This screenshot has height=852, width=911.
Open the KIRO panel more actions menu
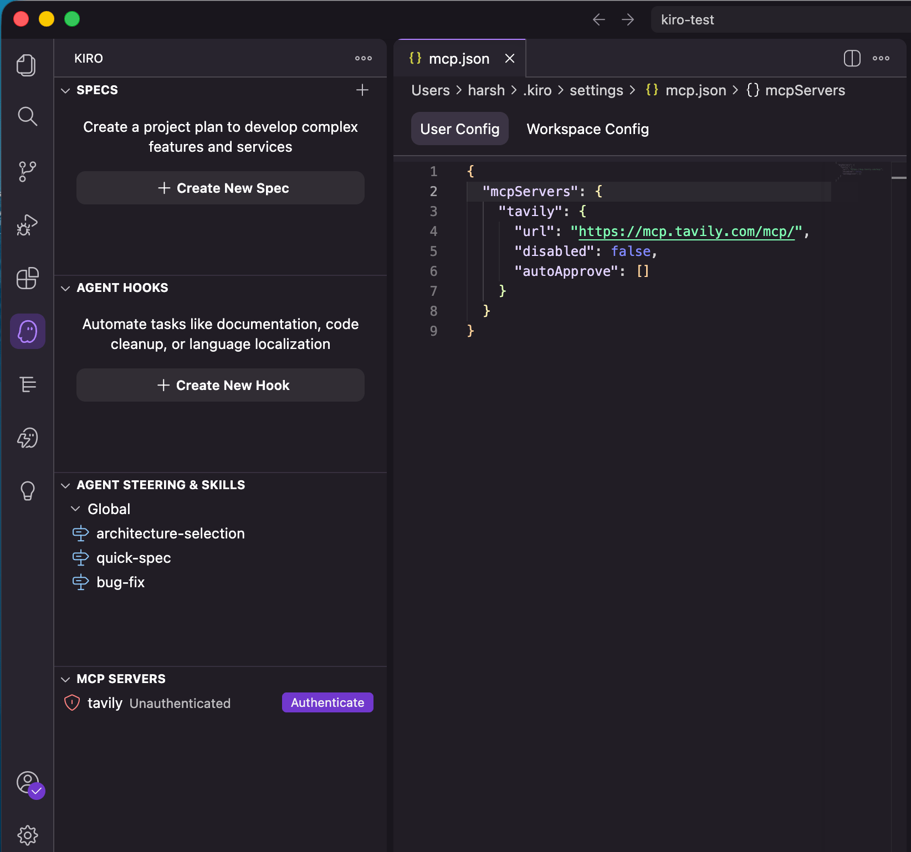click(364, 58)
